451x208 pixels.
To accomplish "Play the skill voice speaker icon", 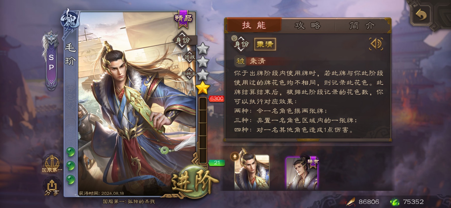I will [x=376, y=44].
